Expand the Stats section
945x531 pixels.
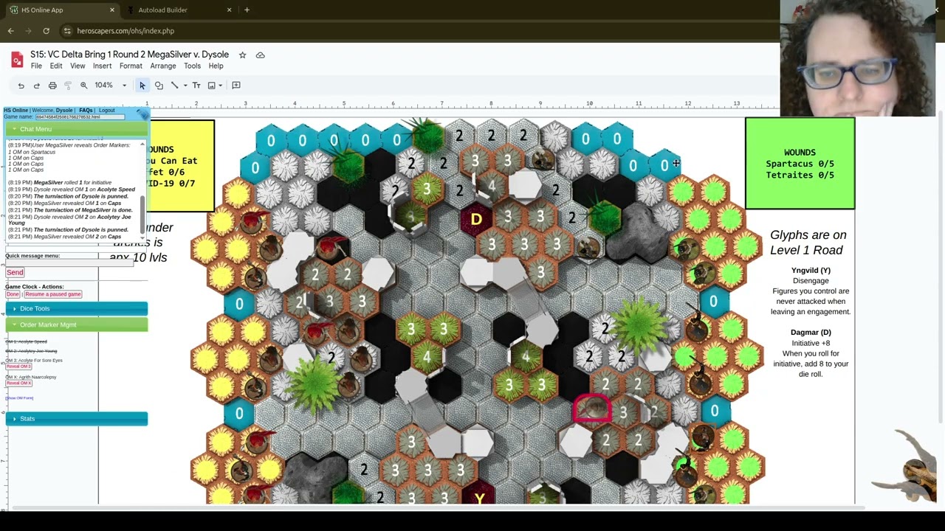pos(76,419)
